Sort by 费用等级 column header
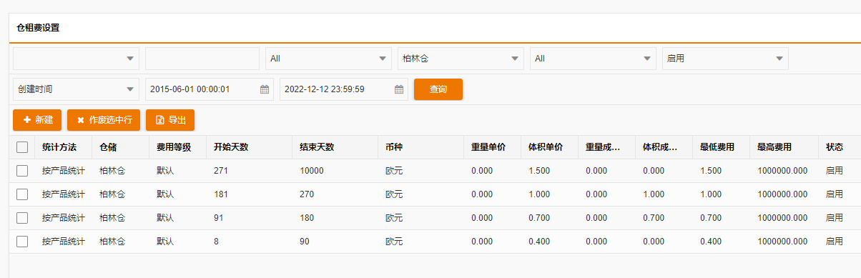 point(178,147)
